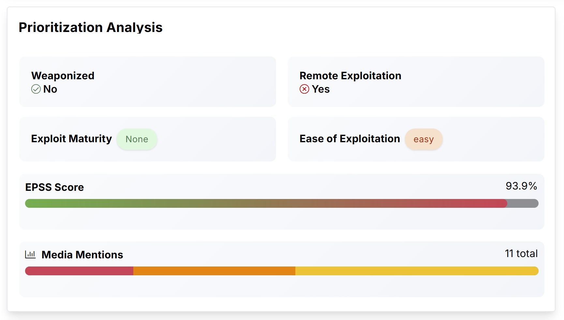
Task: Select the bar chart icon near Media Mentions
Action: [x=30, y=254]
